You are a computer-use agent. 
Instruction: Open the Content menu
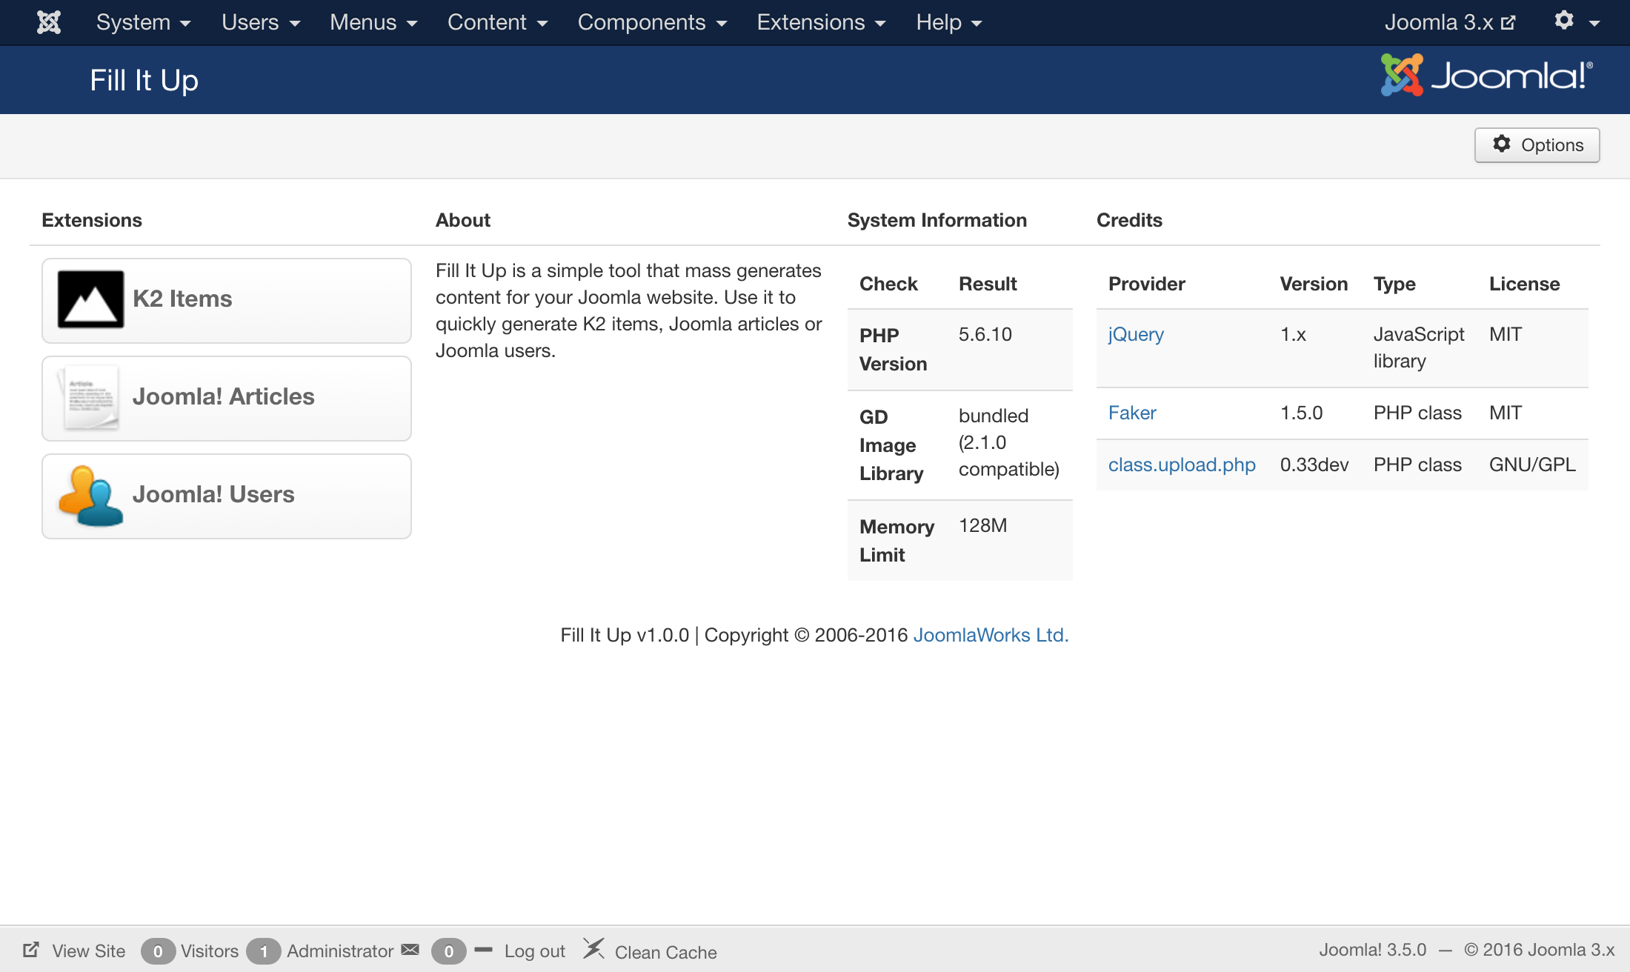(497, 22)
